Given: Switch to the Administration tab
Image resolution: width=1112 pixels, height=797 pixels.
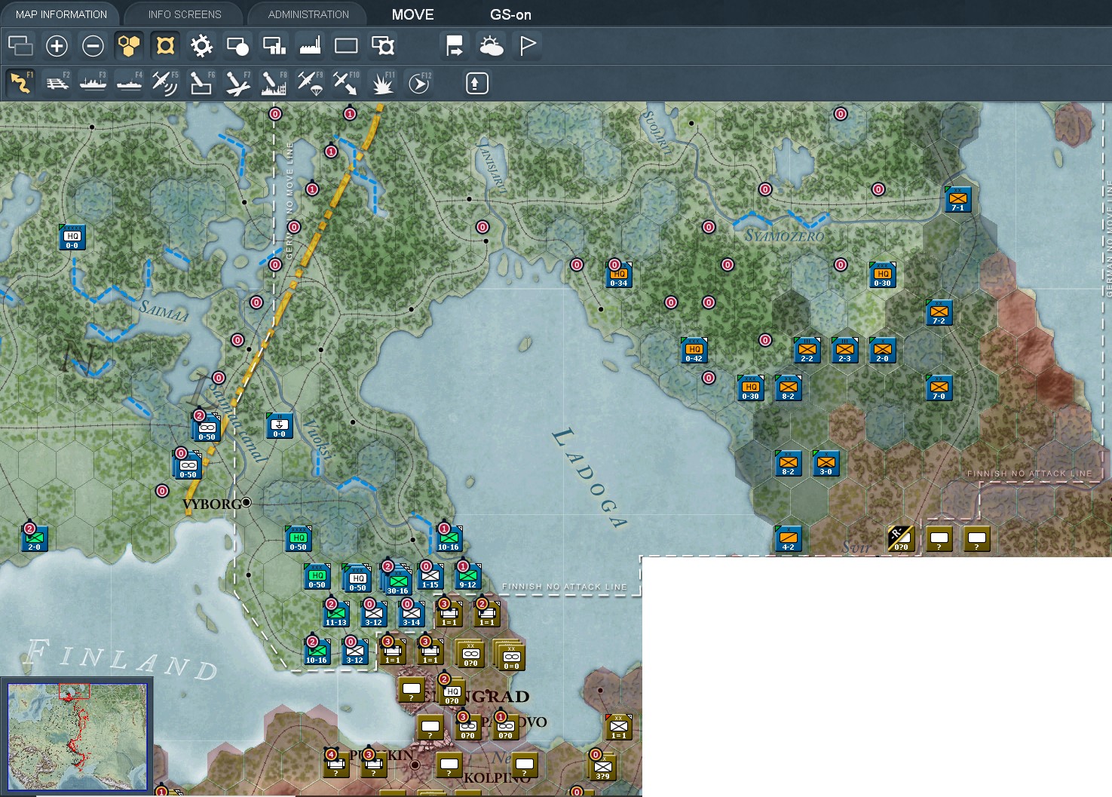Looking at the screenshot, I should (x=308, y=14).
